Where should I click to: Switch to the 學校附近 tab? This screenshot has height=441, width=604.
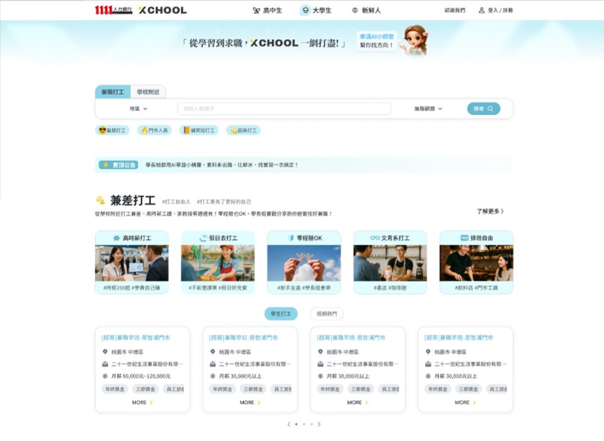tap(148, 92)
